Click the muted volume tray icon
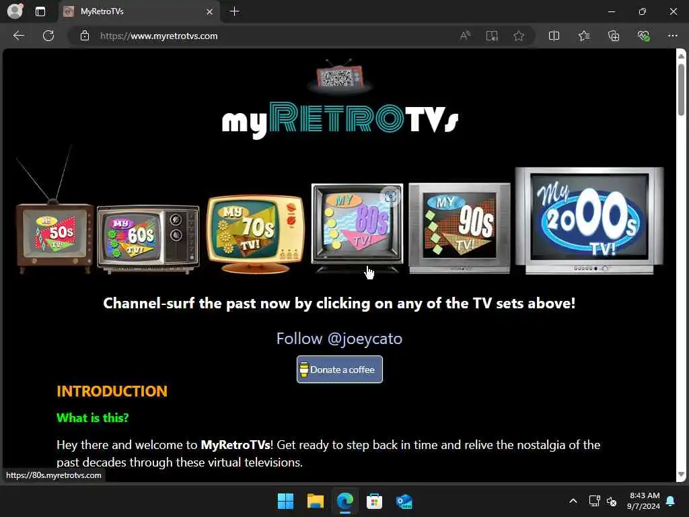Image resolution: width=689 pixels, height=517 pixels. tap(611, 501)
